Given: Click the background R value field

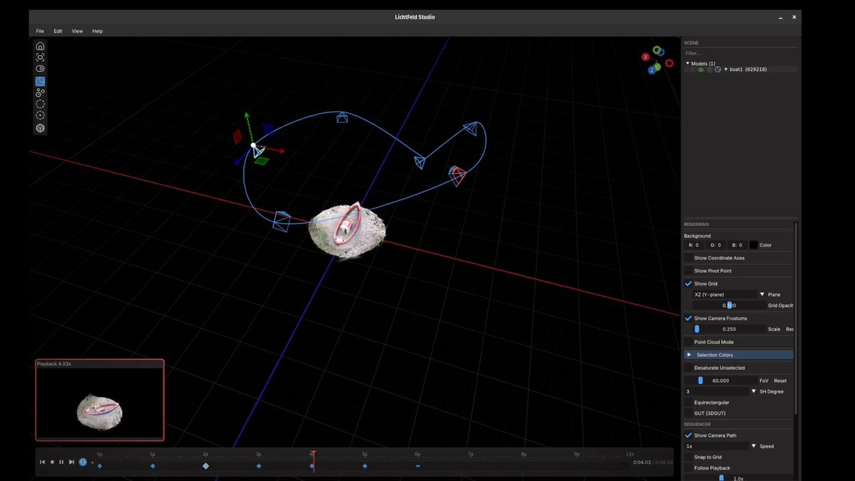Looking at the screenshot, I should coord(695,245).
